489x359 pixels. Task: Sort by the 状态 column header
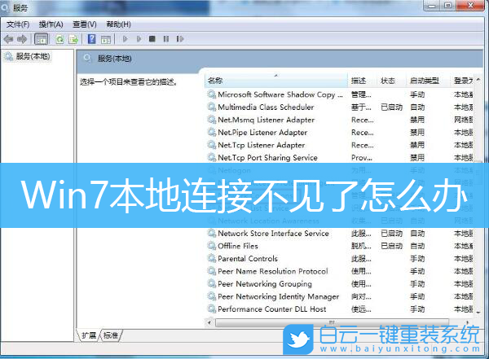click(x=391, y=81)
